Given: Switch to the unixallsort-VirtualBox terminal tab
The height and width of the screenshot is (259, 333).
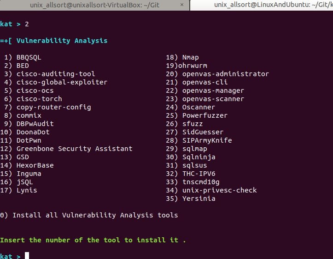Looking at the screenshot, I should point(94,5).
